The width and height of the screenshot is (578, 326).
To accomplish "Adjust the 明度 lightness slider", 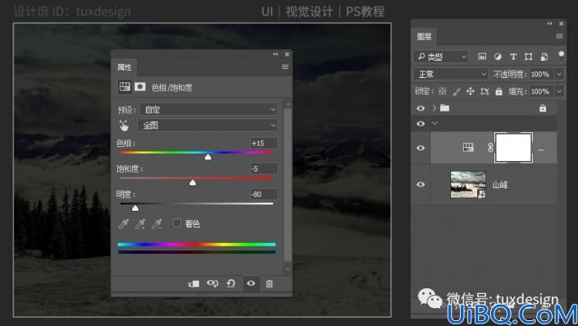I will pyautogui.click(x=135, y=209).
